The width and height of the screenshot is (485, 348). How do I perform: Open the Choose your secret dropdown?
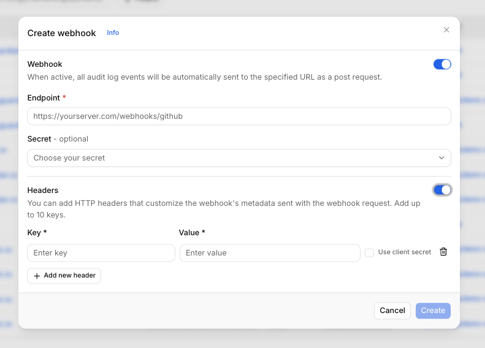[x=239, y=158]
